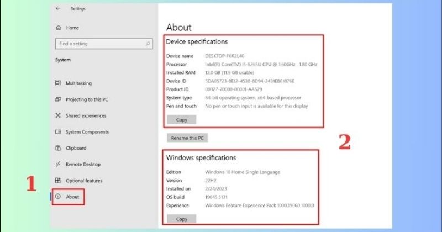
Task: Open Multitasking settings
Action: [78, 83]
